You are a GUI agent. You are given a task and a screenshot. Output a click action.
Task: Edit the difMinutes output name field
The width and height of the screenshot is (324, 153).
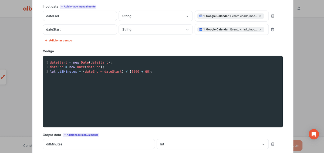click(99, 144)
